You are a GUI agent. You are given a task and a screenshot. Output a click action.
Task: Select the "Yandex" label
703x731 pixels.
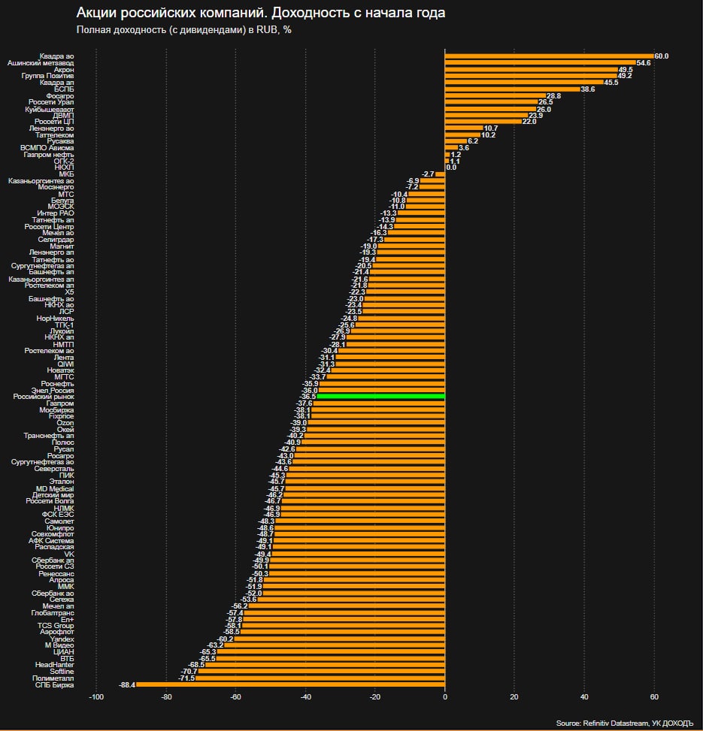[62, 639]
